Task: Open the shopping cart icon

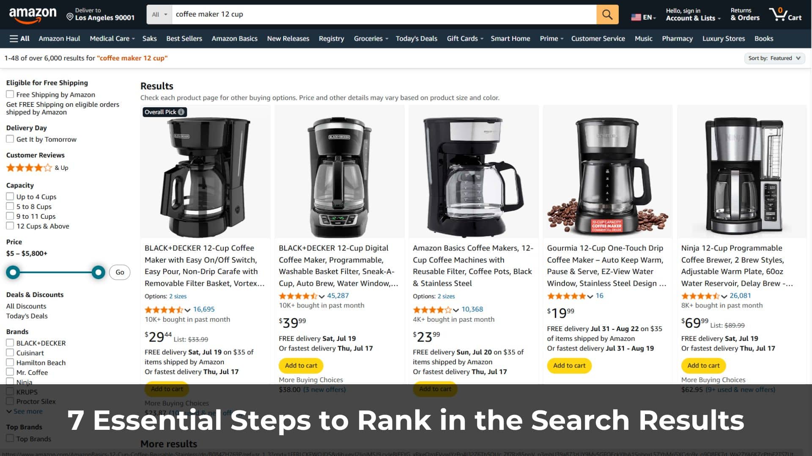Action: [785, 14]
